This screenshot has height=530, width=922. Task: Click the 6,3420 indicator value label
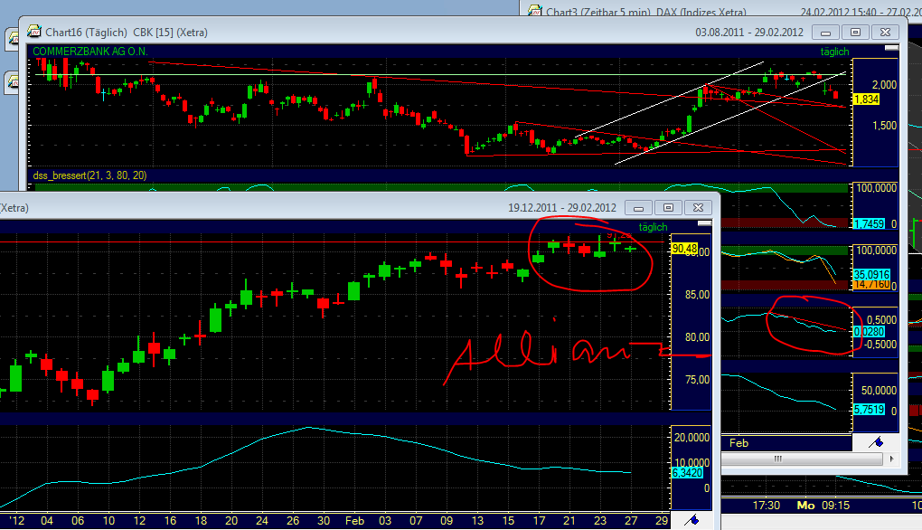coord(687,472)
